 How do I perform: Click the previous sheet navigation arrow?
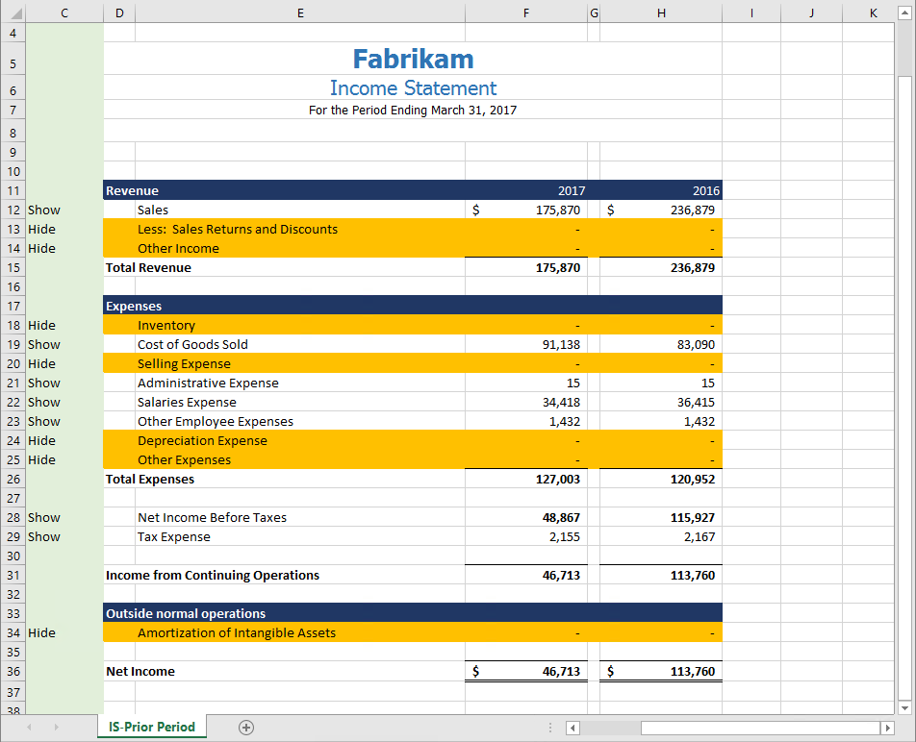tap(28, 728)
